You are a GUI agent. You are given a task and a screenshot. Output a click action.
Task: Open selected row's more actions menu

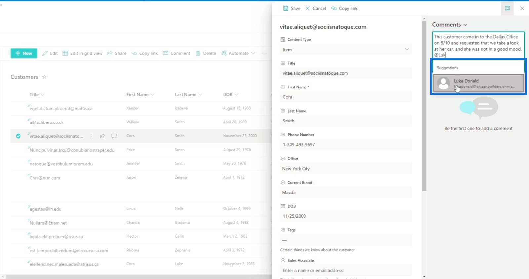tap(91, 136)
